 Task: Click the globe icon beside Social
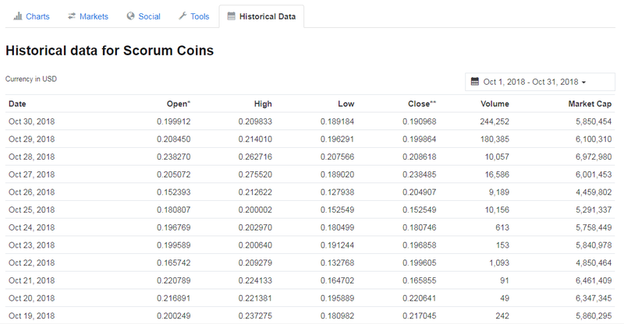[x=130, y=16]
